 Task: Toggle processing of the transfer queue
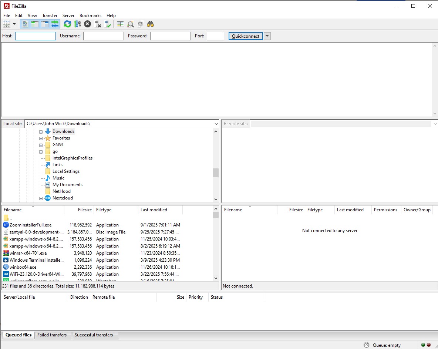77,24
